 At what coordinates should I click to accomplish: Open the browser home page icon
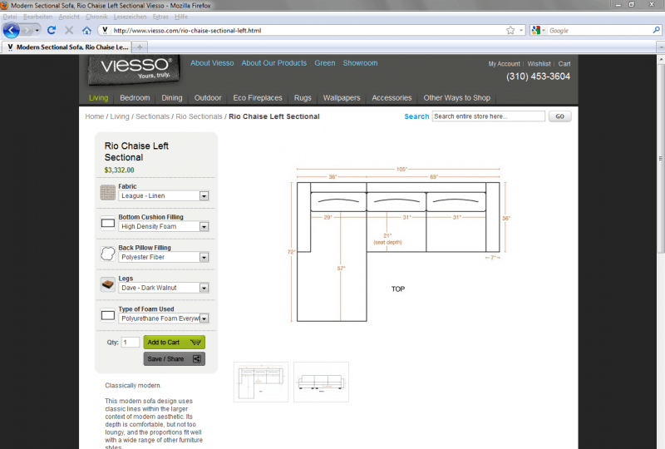(86, 31)
